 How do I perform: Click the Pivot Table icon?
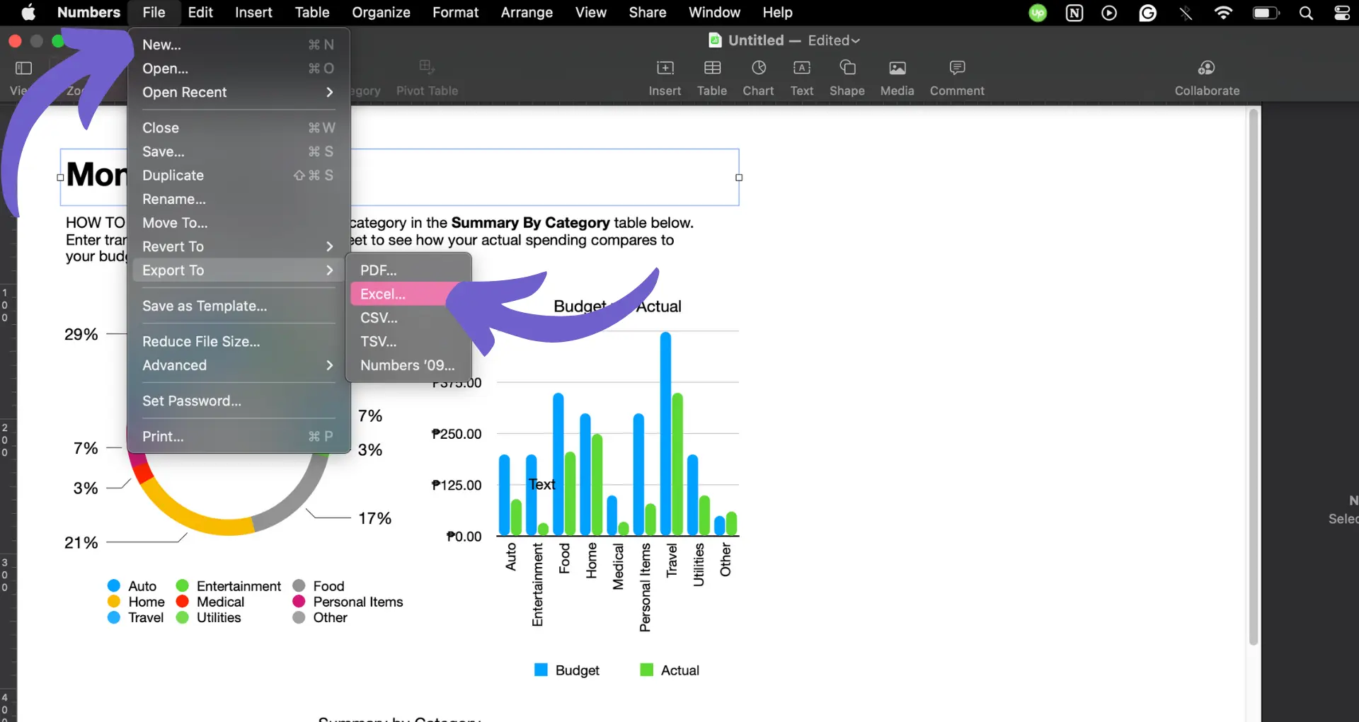427,68
